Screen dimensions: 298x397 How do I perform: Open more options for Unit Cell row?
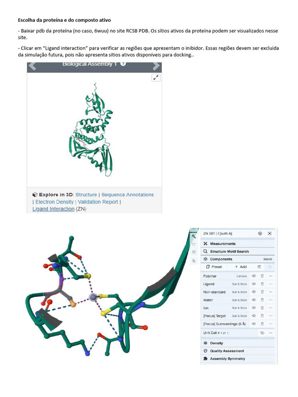[270, 333]
